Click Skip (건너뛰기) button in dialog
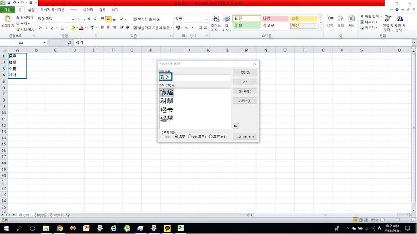Screen dimensions: 417x234 tap(245, 91)
